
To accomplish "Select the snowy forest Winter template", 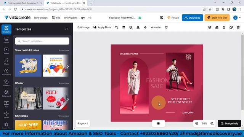I will (28, 98).
